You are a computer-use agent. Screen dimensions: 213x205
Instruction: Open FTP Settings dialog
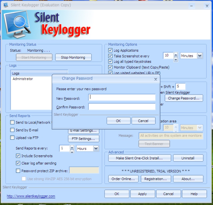click(x=83, y=139)
